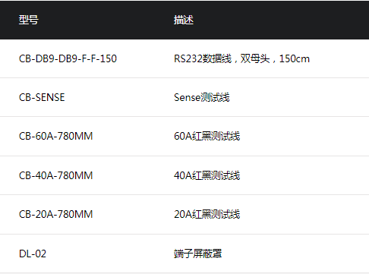The height and width of the screenshot is (274, 369).
Task: Click the dark table header bar
Action: point(184,20)
